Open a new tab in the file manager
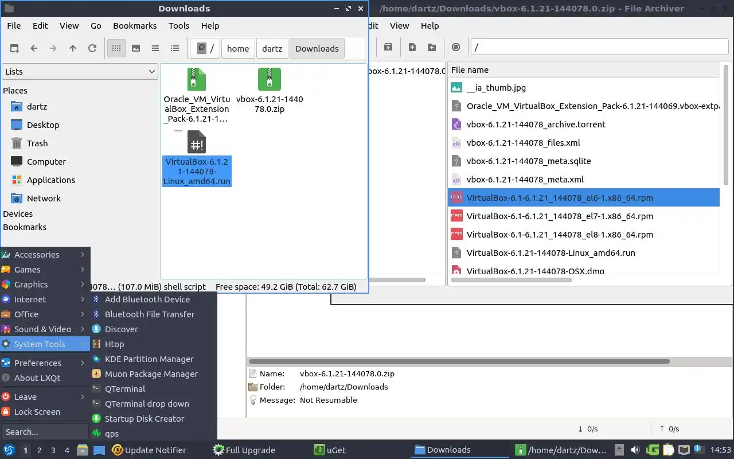Screen dimensions: 734x459 pos(14,49)
